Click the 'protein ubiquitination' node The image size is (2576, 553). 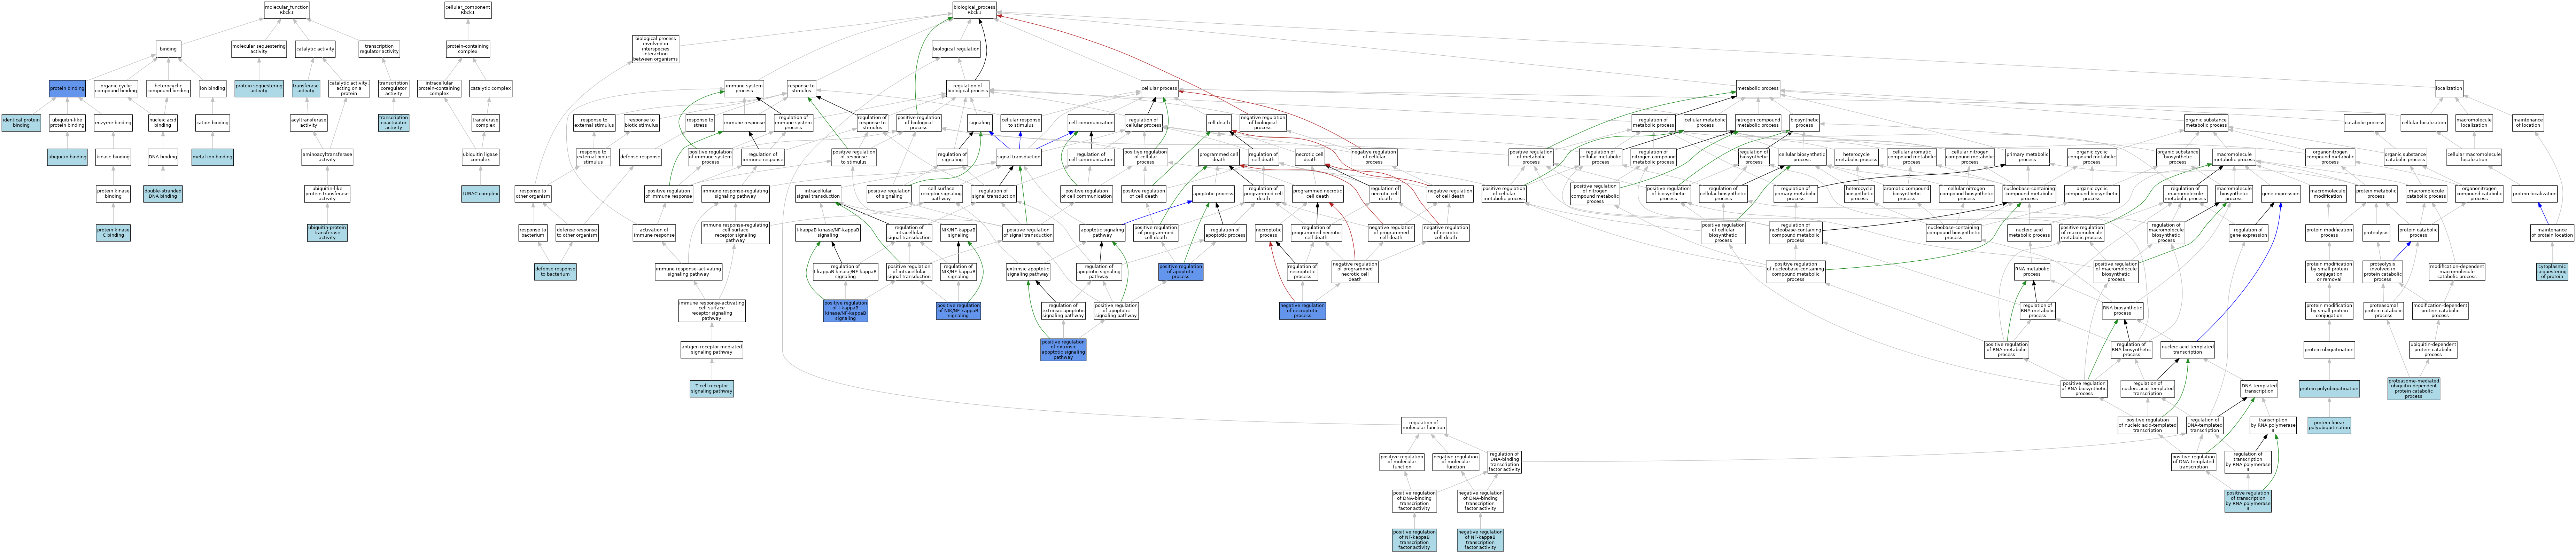2329,350
